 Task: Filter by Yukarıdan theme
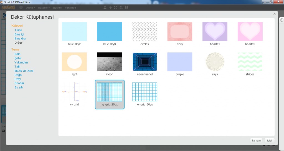(x=21, y=62)
